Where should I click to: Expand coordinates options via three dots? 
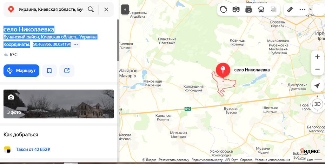pyautogui.click(x=76, y=45)
